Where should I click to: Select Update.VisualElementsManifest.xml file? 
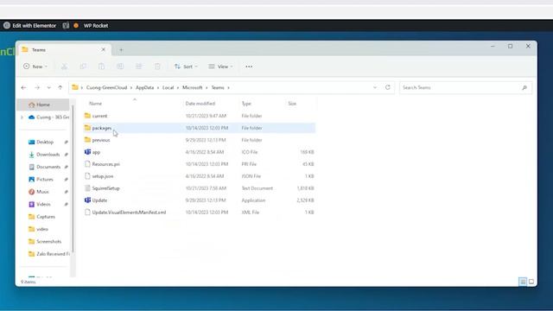coord(200,213)
